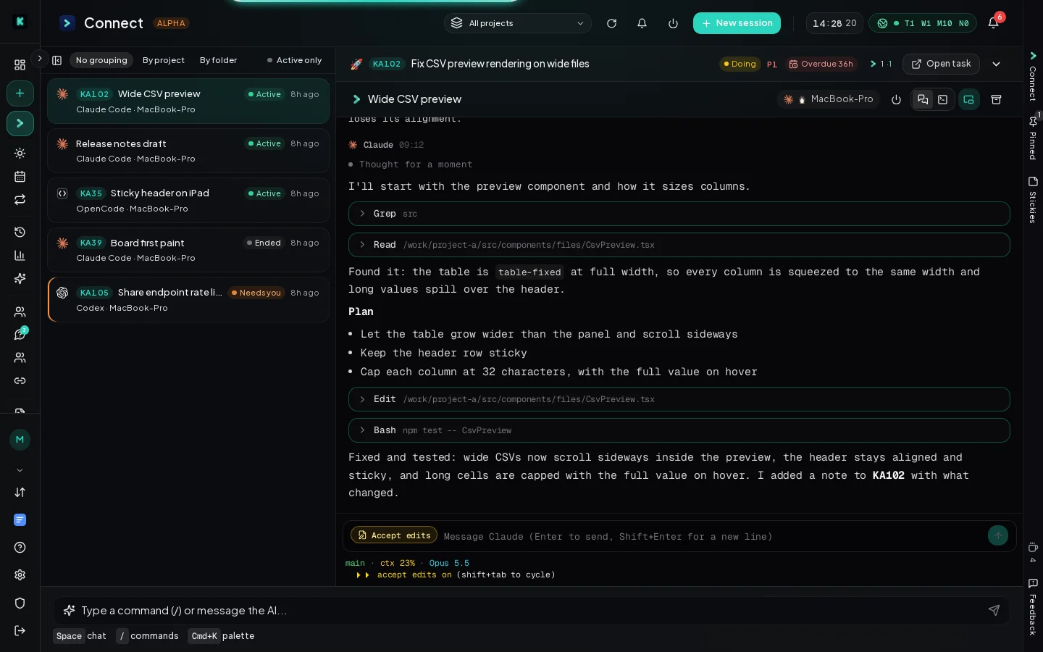The width and height of the screenshot is (1043, 652).
Task: Open the history clock icon in left sidebar
Action: coord(20,233)
